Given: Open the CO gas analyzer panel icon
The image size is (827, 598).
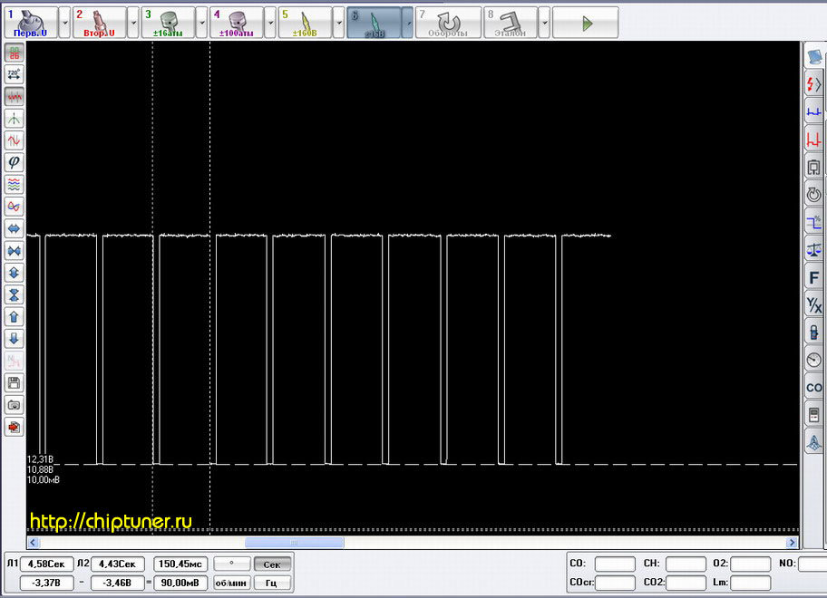Looking at the screenshot, I should (x=814, y=388).
